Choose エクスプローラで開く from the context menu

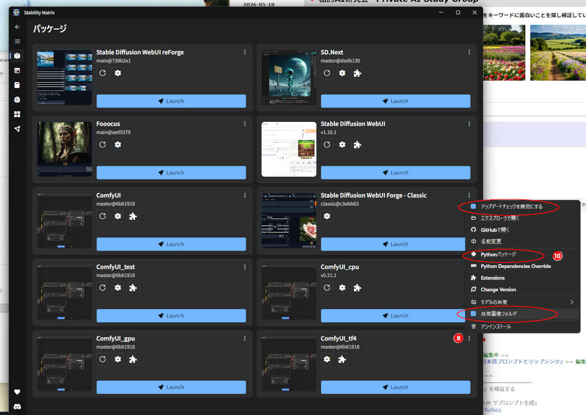522,218
